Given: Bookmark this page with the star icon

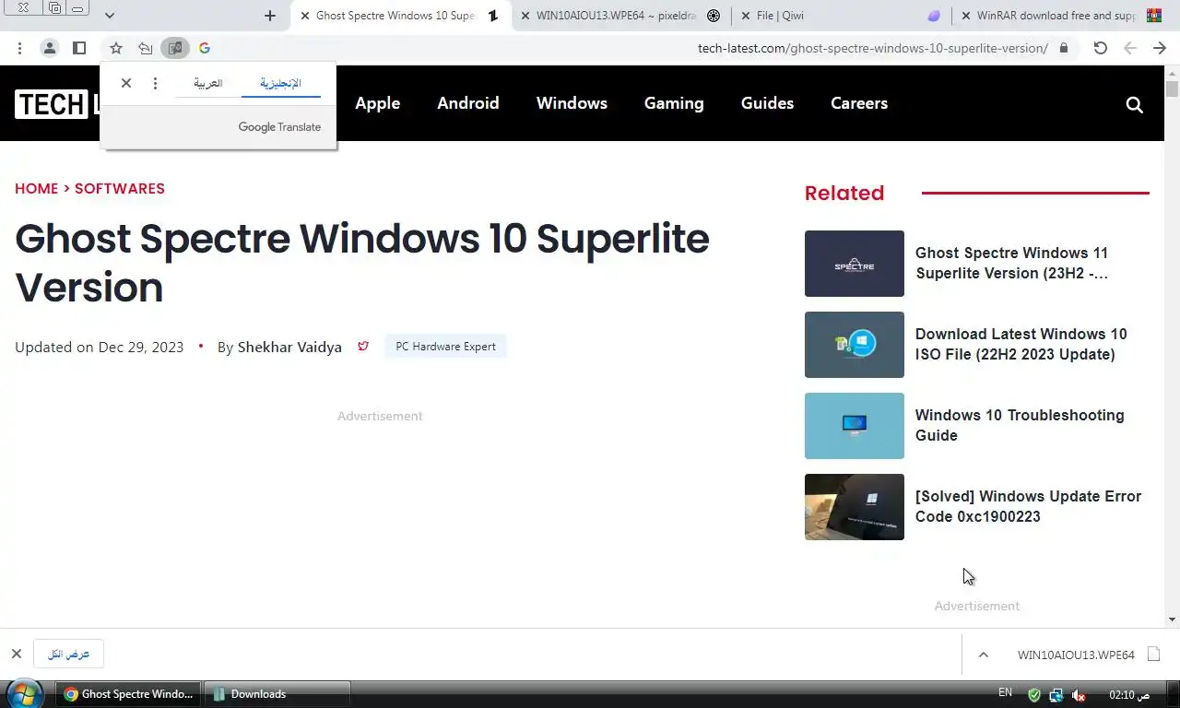Looking at the screenshot, I should pos(116,48).
